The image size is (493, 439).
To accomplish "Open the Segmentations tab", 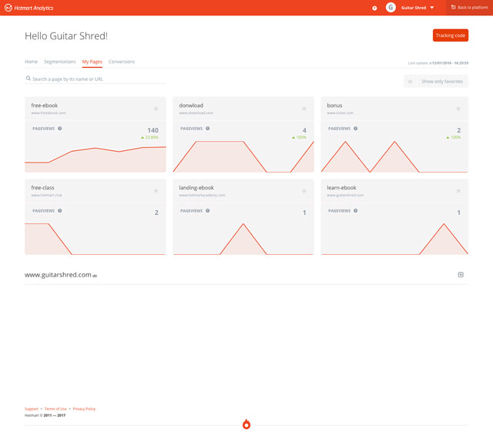I will point(60,62).
